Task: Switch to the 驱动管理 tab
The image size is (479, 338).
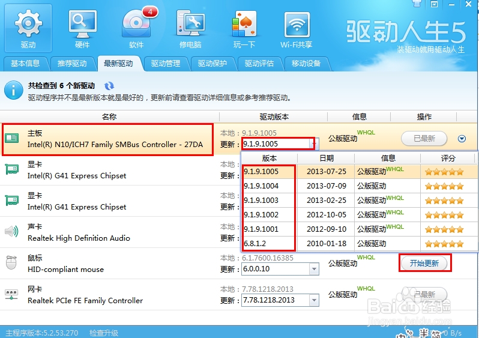Action: pyautogui.click(x=165, y=64)
